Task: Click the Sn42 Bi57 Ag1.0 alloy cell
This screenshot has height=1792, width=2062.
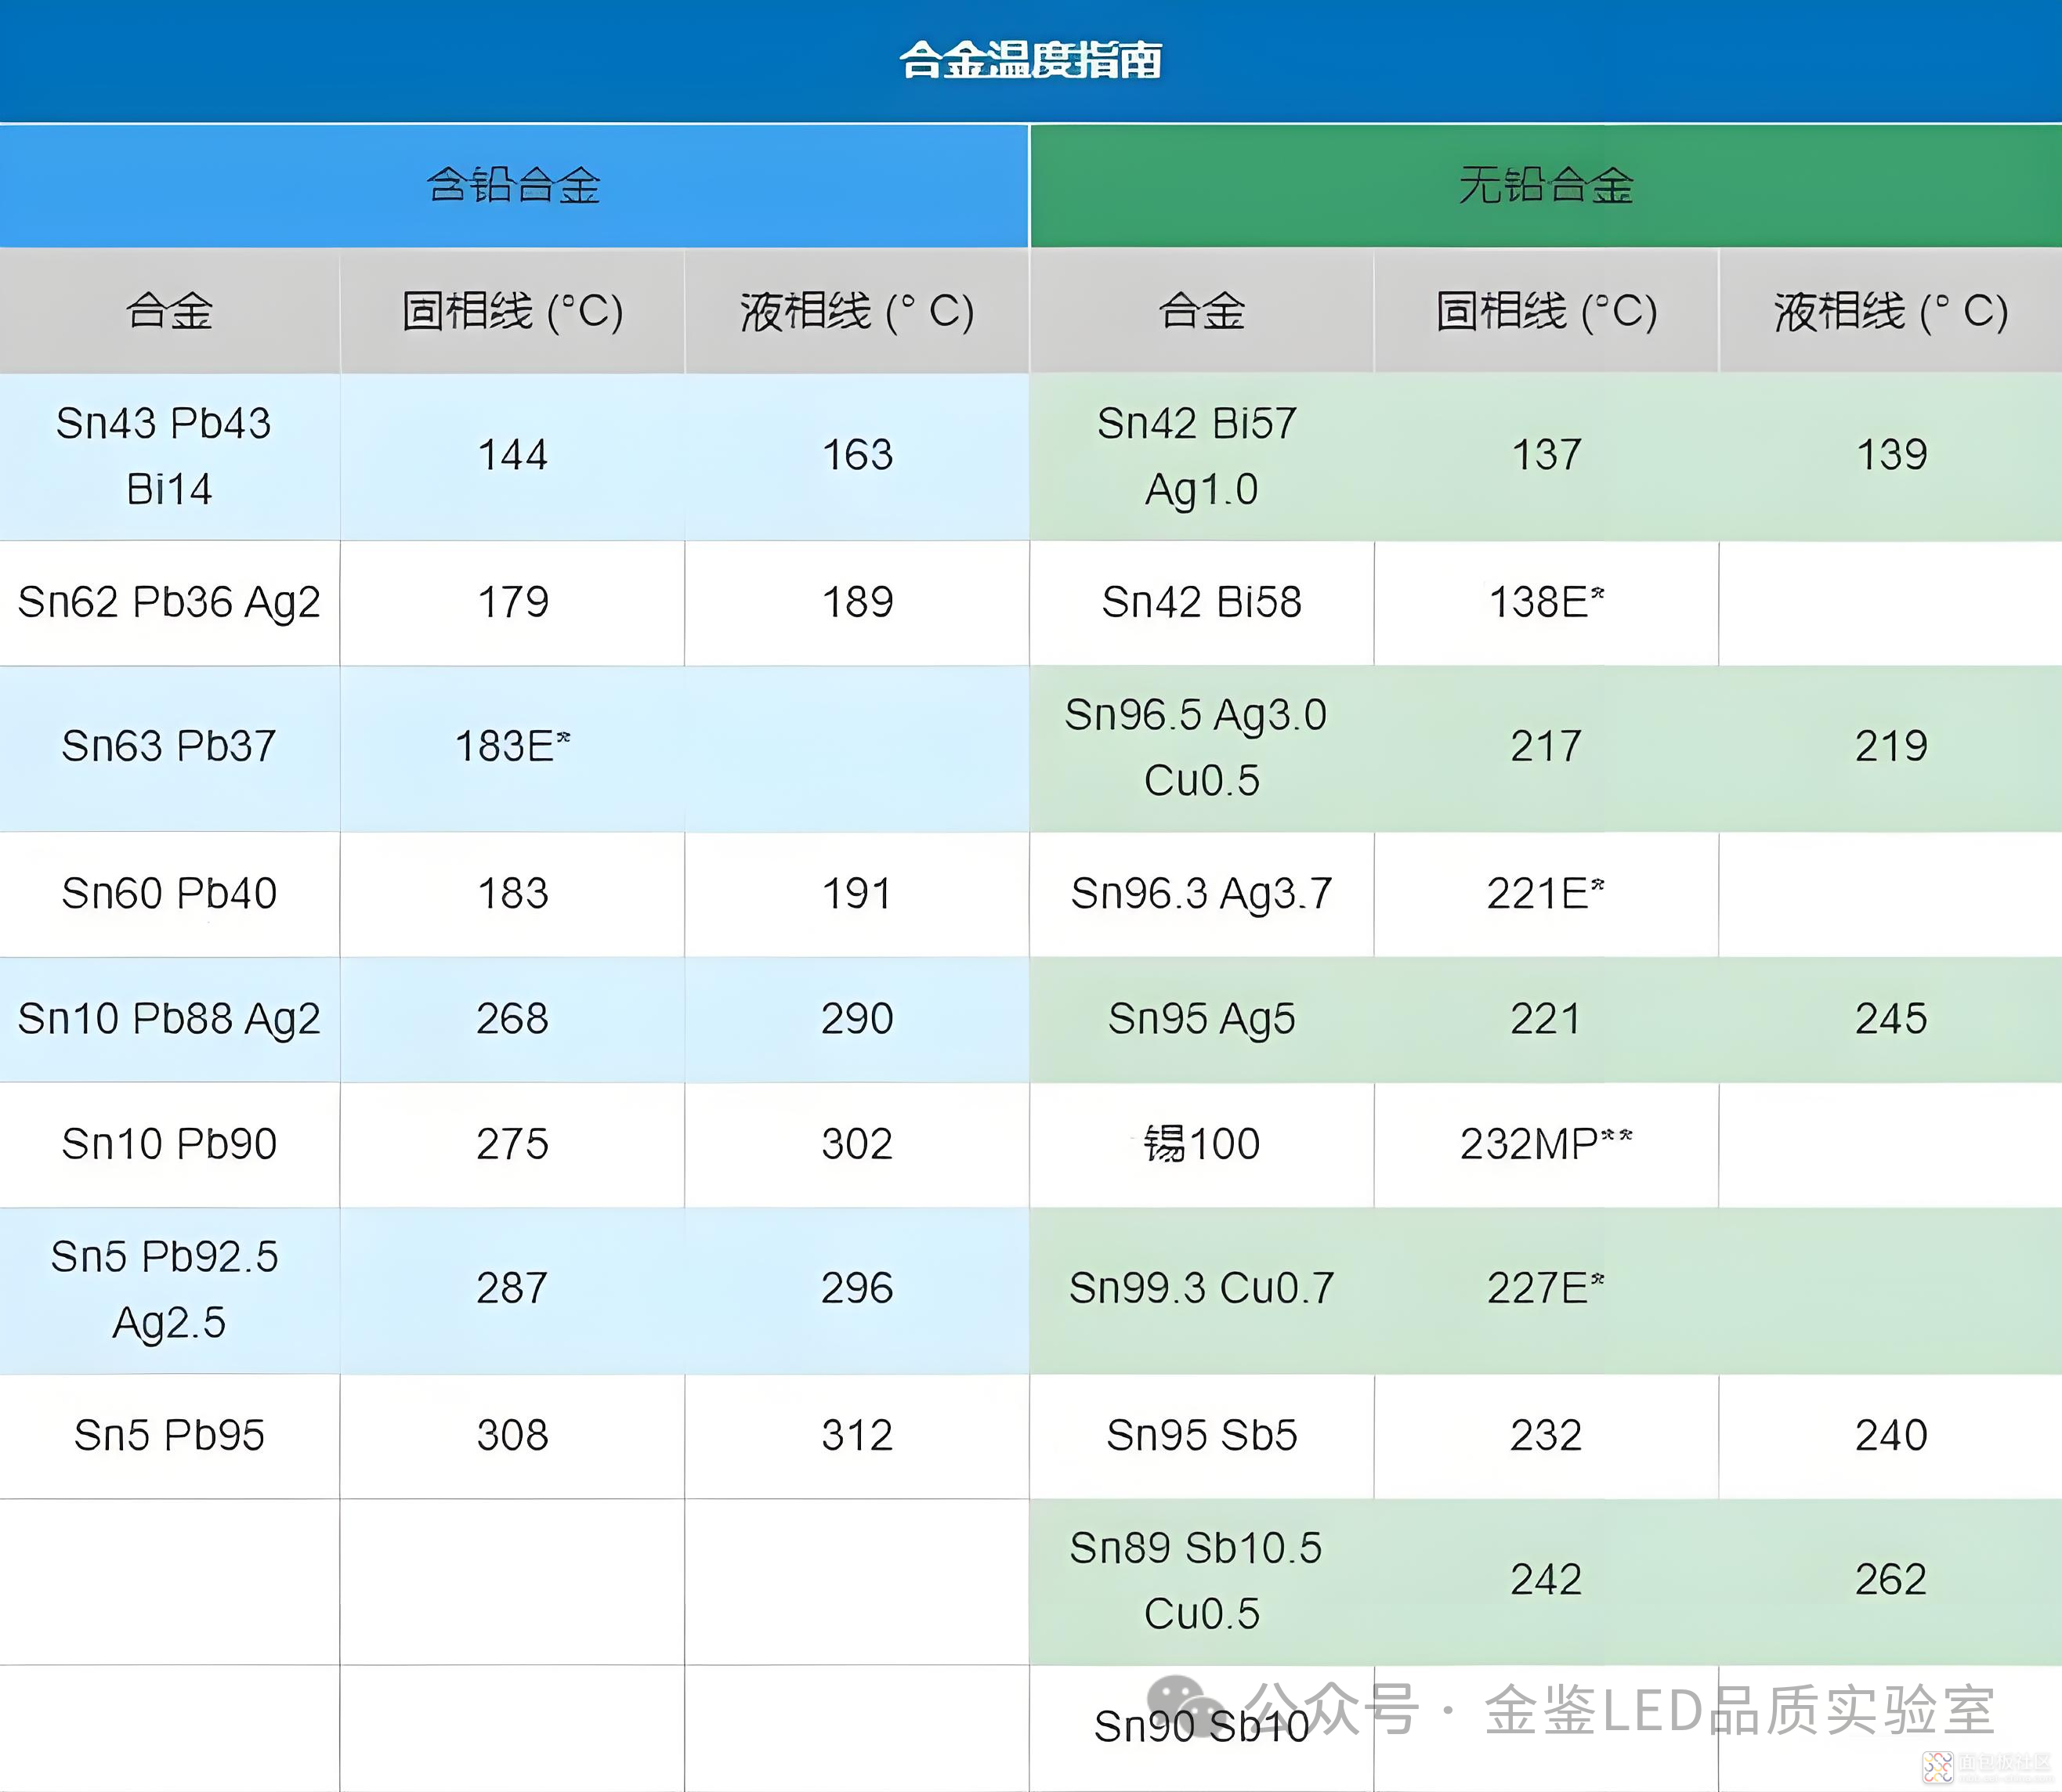Action: [1200, 456]
